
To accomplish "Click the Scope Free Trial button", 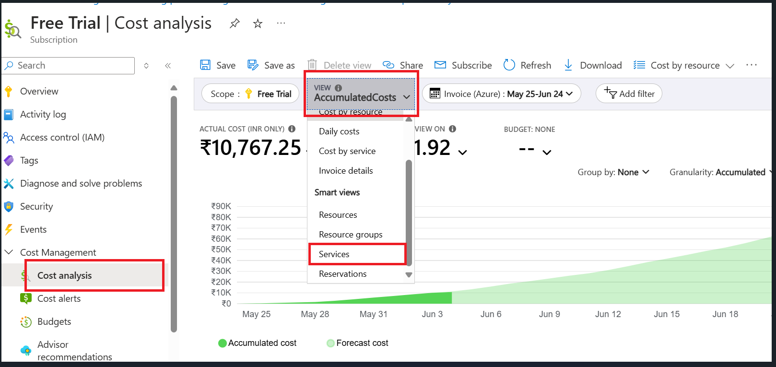I will pyautogui.click(x=251, y=94).
